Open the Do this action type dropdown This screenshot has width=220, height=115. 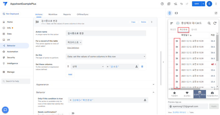tap(106, 56)
